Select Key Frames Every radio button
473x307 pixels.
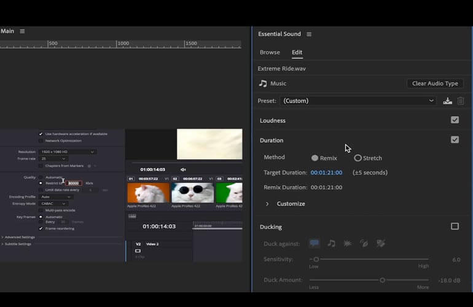(41, 222)
